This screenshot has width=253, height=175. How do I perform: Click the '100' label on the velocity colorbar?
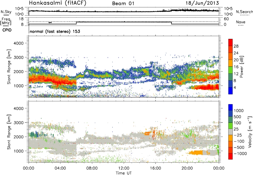(238, 123)
